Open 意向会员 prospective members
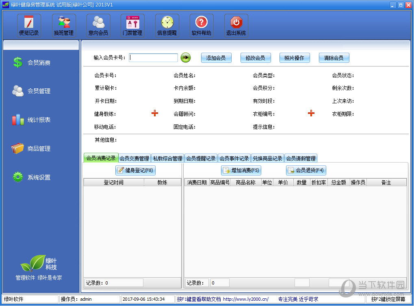The width and height of the screenshot is (414, 306). point(98,25)
